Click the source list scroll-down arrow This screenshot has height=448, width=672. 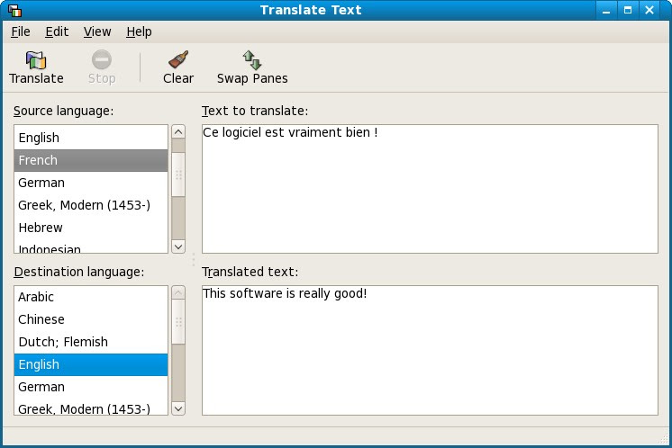coord(178,246)
